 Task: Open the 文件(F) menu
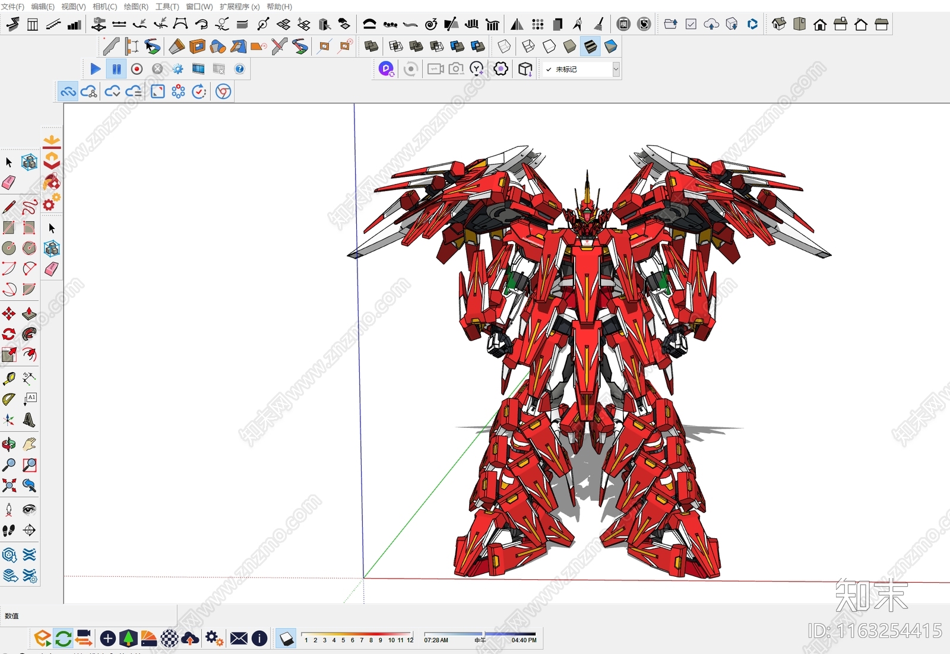[x=12, y=7]
